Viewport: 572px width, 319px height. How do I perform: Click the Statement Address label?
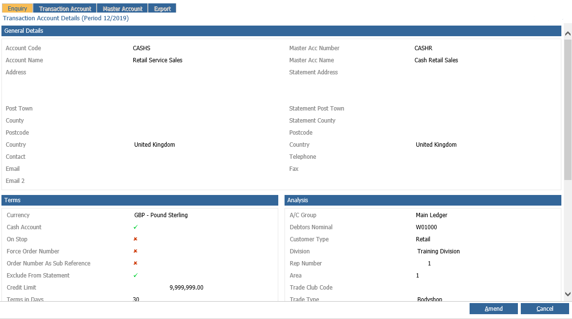314,72
